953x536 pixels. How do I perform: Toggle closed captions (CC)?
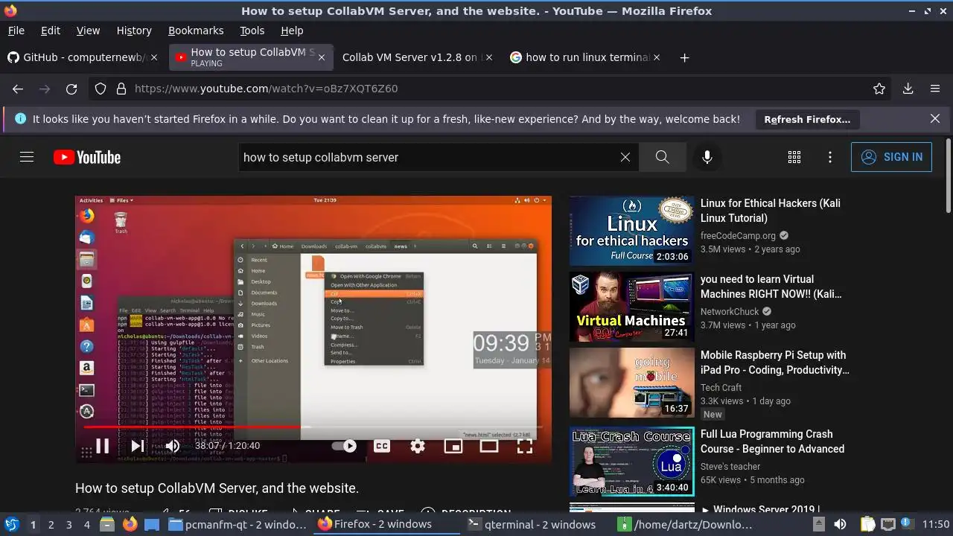click(382, 446)
